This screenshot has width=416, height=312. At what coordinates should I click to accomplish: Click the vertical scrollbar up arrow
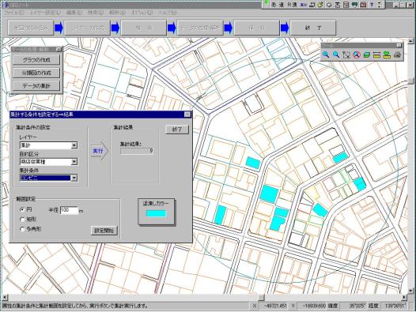click(x=410, y=41)
